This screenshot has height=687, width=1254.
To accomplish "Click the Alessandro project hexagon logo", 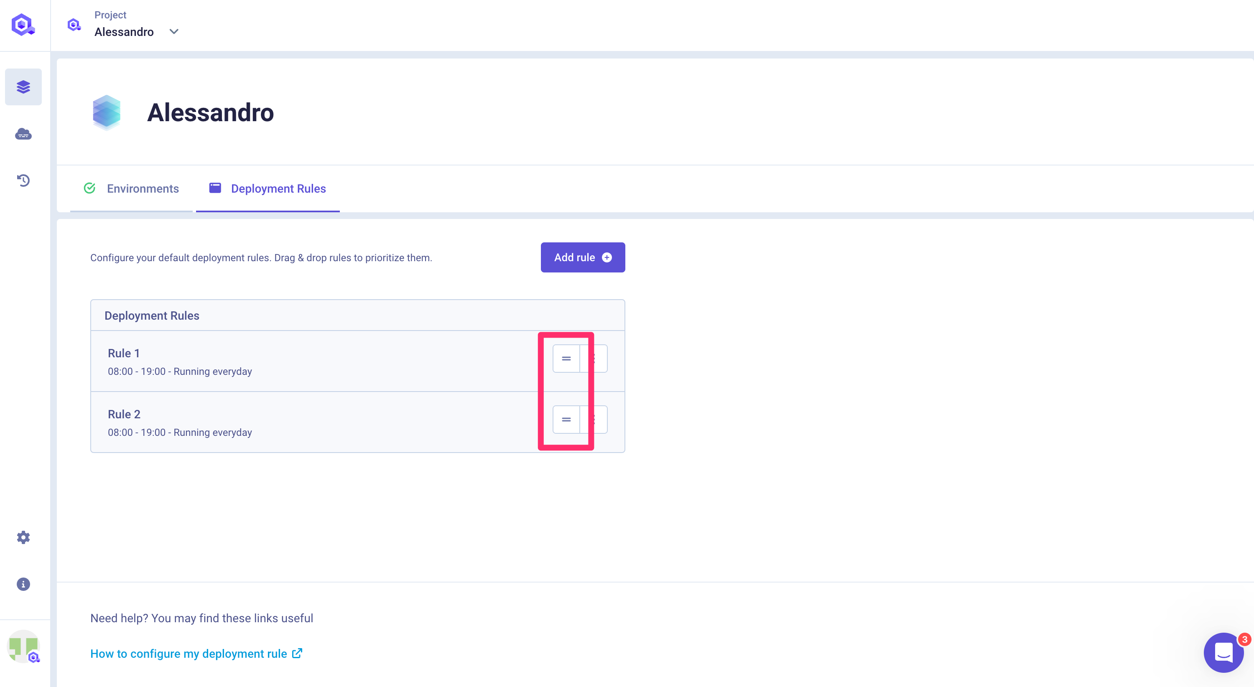I will (x=107, y=112).
